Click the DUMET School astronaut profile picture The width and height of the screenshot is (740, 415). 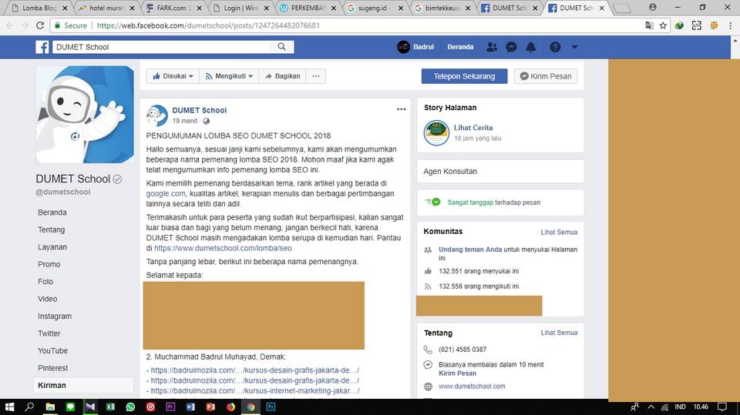(x=85, y=115)
